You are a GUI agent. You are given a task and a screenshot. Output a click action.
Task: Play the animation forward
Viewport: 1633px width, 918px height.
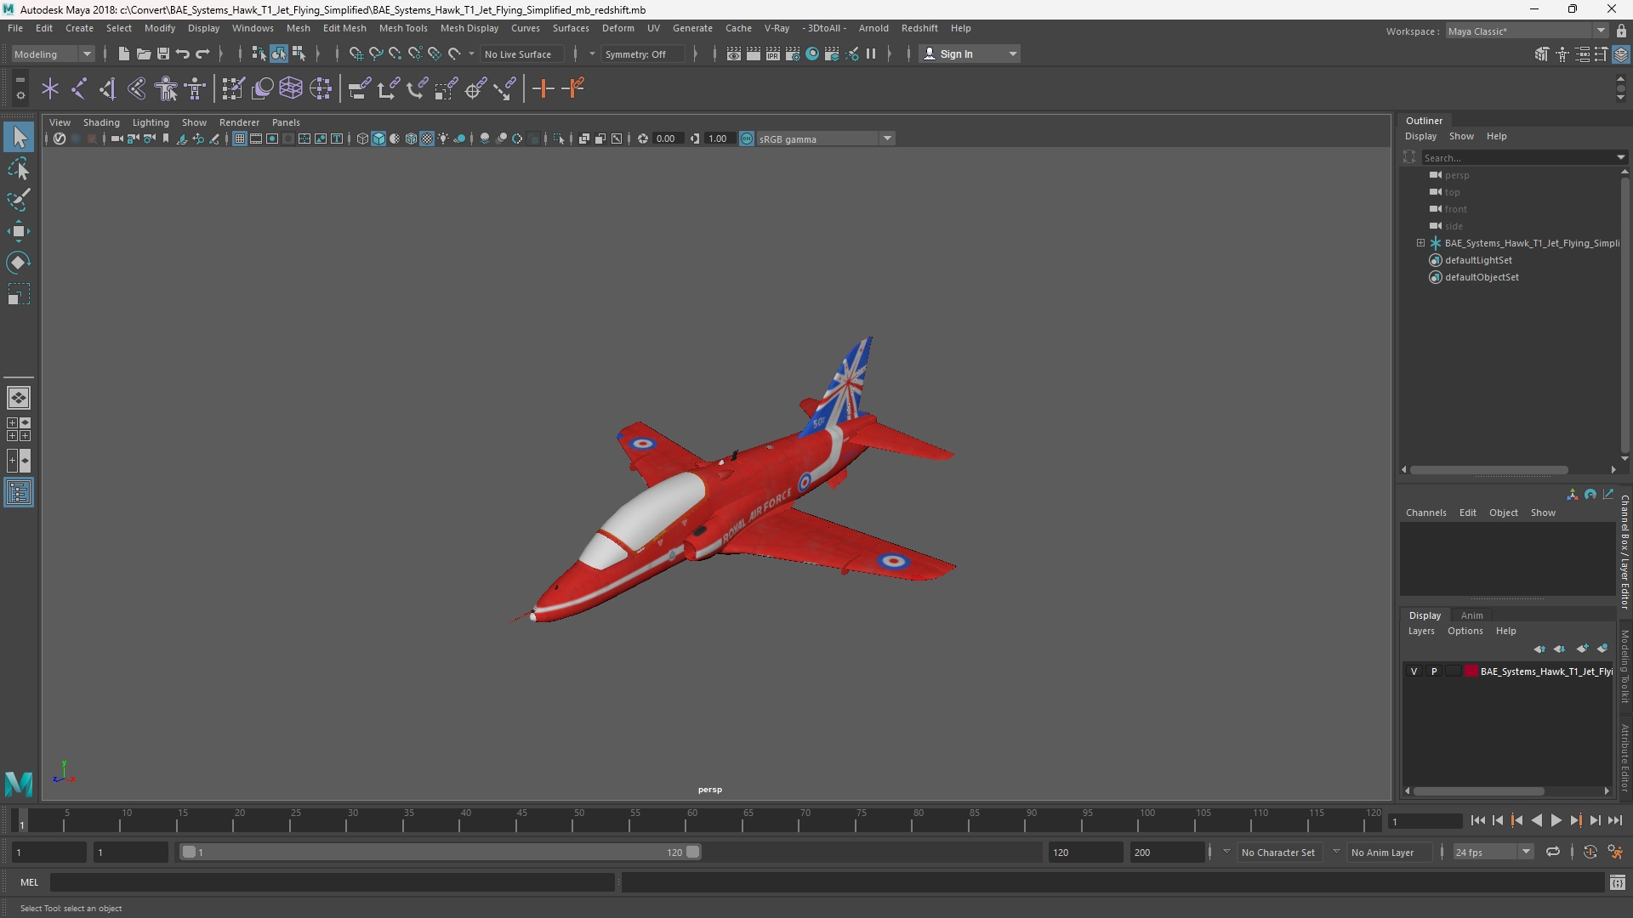tap(1556, 820)
